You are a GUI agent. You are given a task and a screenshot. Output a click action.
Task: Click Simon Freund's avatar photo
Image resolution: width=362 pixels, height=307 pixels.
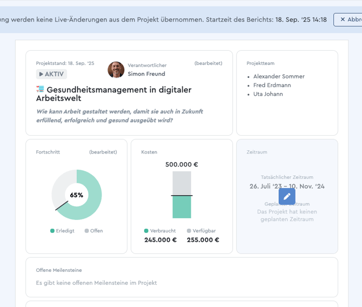coord(116,70)
